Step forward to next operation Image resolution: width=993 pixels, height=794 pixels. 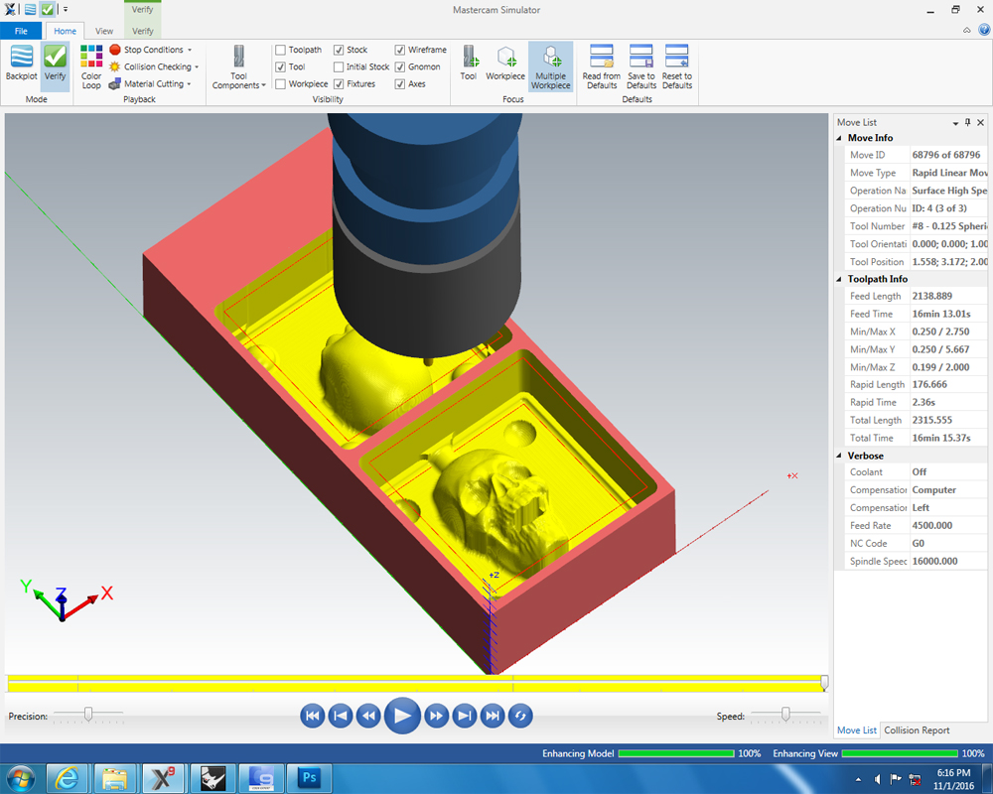click(464, 717)
